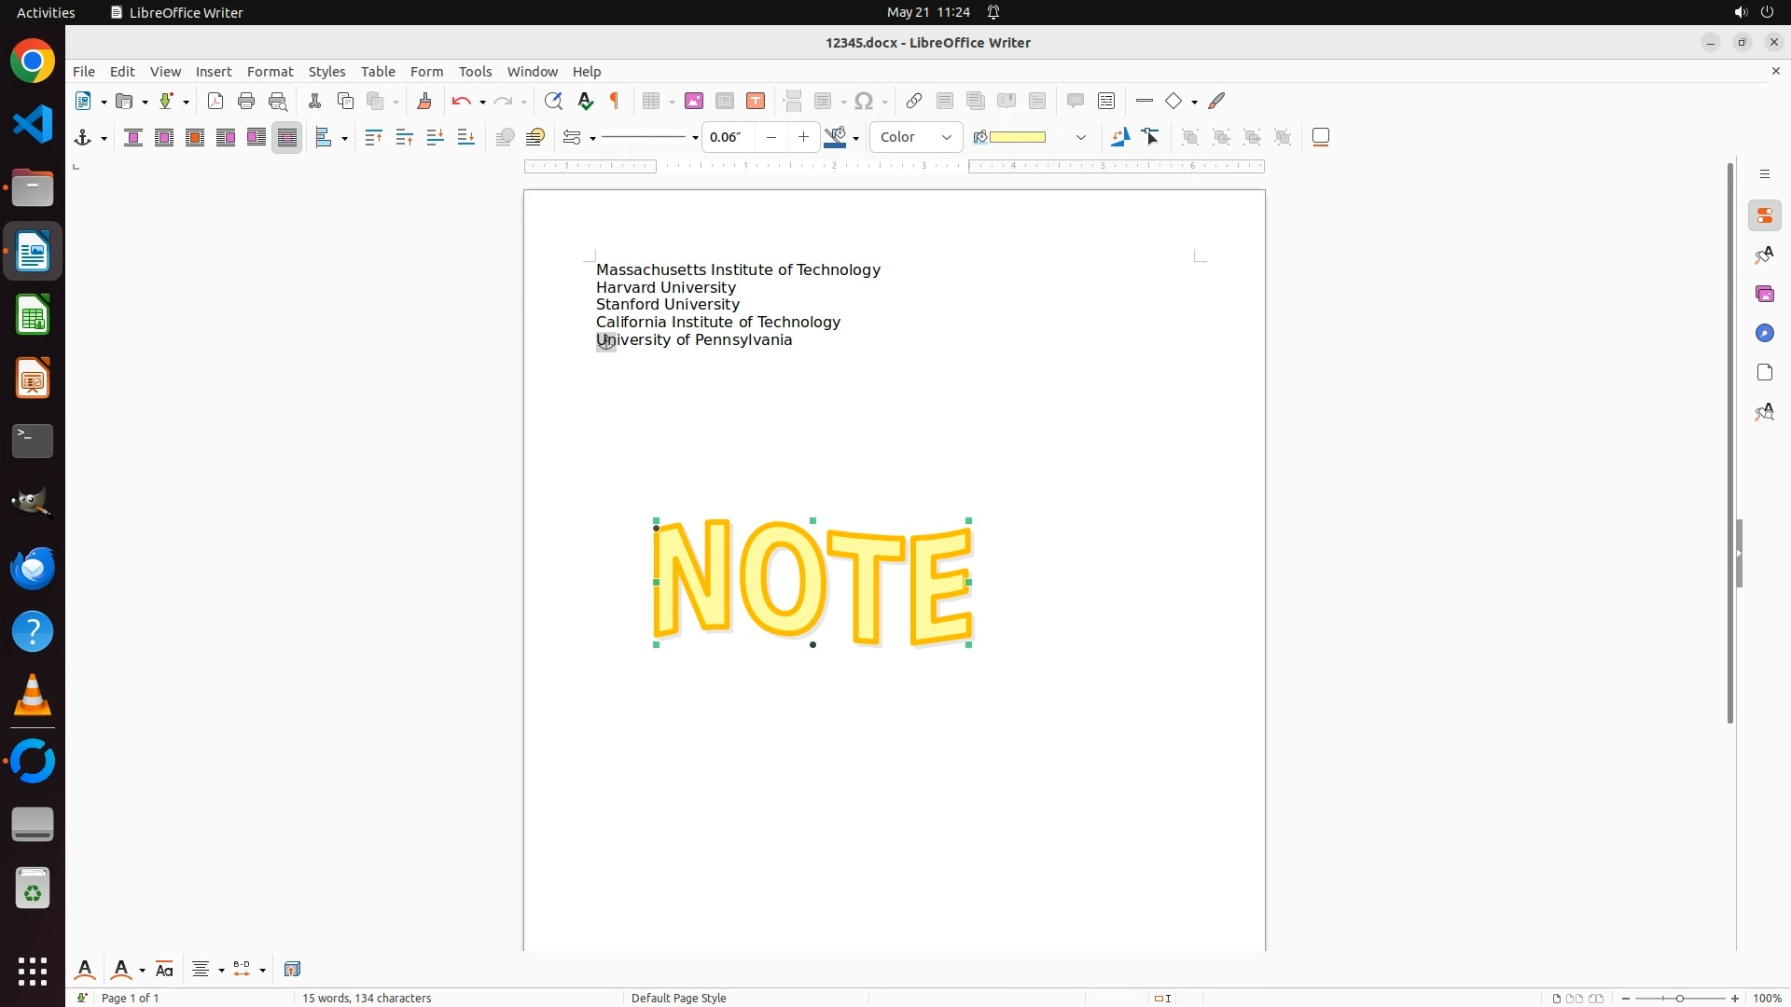Click the yellow fill color swatch
Viewport: 1791px width, 1007px height.
pyautogui.click(x=1017, y=137)
